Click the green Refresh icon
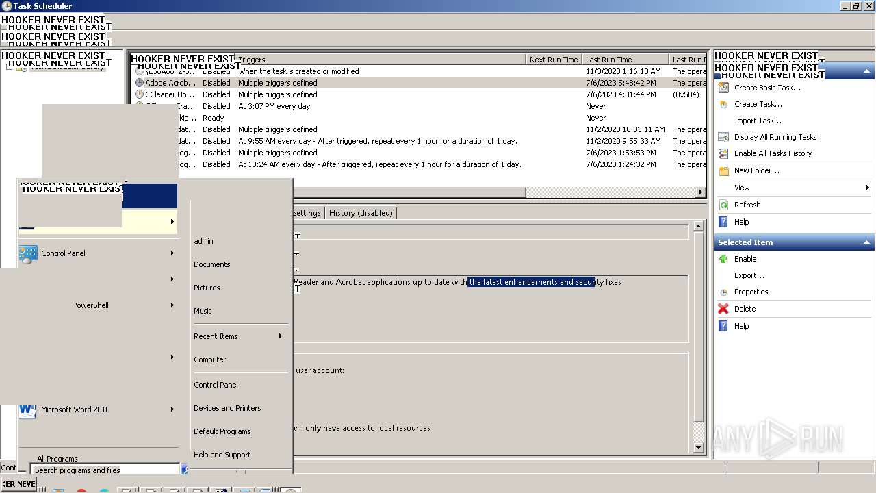The image size is (876, 493). tap(723, 205)
